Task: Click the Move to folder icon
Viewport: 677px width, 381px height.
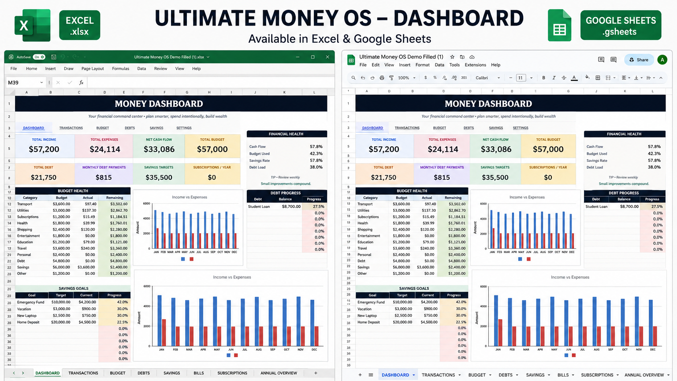Action: (462, 57)
